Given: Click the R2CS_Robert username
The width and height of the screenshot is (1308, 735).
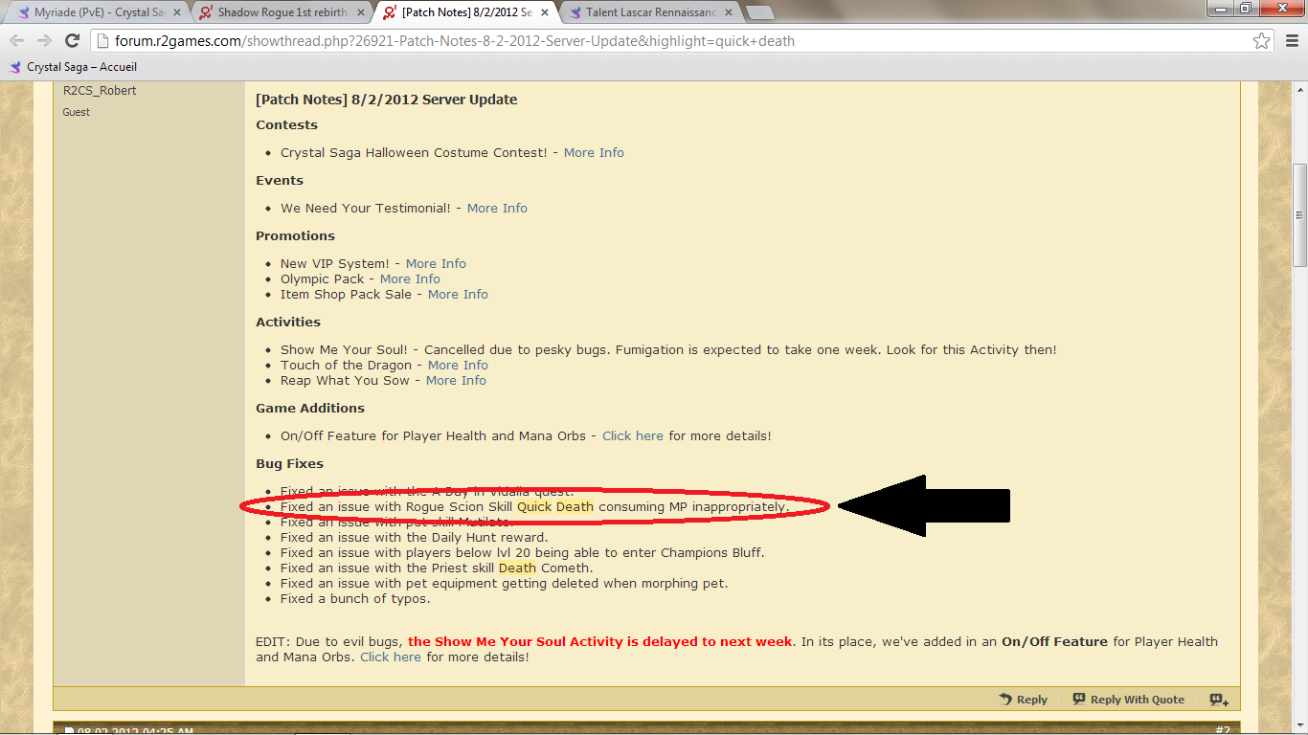Looking at the screenshot, I should (100, 90).
